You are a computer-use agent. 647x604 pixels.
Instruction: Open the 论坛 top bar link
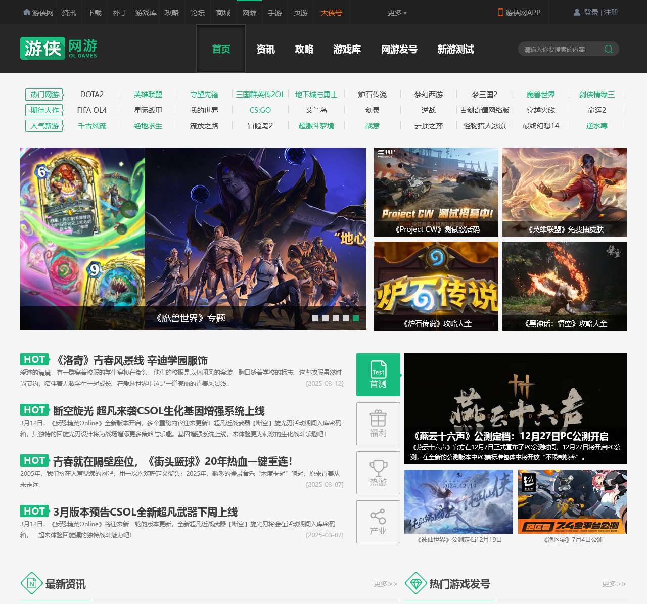[198, 12]
